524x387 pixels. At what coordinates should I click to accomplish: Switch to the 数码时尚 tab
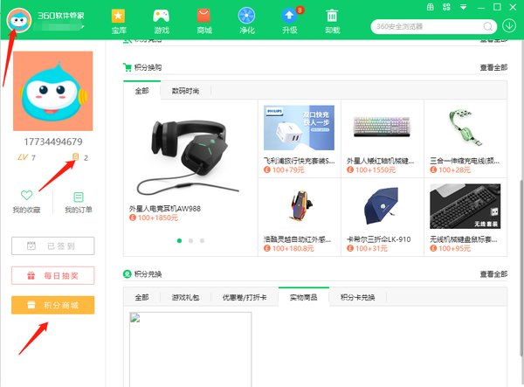point(185,91)
